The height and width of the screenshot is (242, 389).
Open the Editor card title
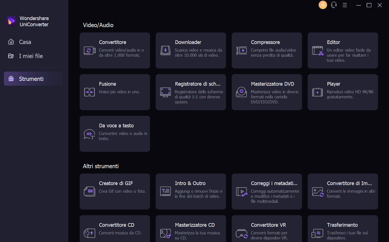point(333,42)
